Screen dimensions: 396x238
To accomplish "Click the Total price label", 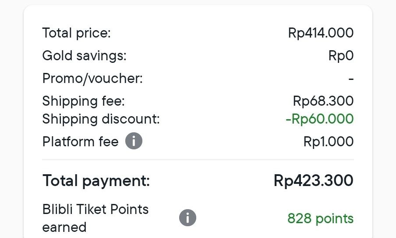I will (76, 33).
